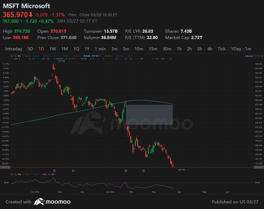Click the Market Cap value 2.72T
This screenshot has width=264, height=209.
tap(197, 38)
